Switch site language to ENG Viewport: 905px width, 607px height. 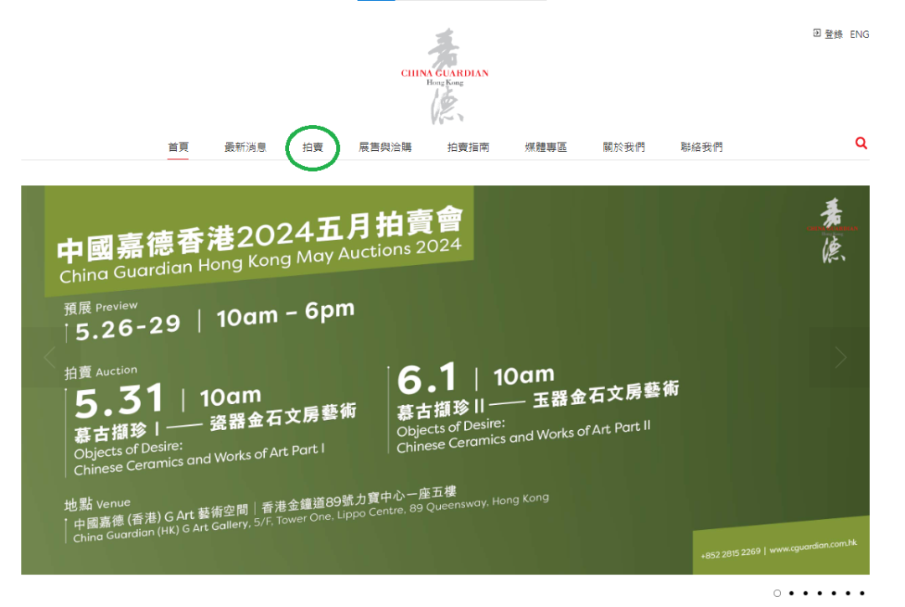pos(860,34)
